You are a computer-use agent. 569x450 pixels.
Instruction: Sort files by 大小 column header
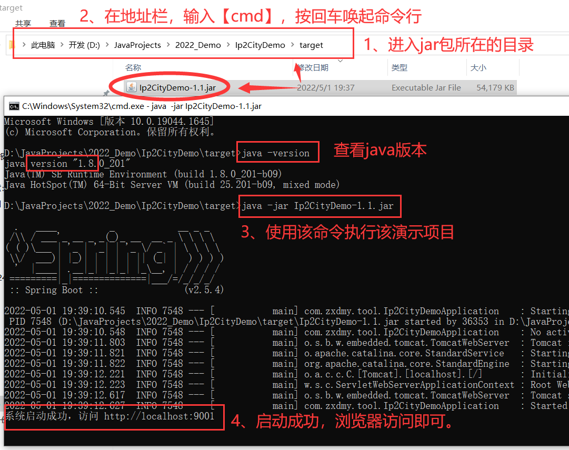(478, 67)
